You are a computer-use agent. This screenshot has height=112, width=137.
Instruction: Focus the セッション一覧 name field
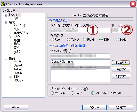tap(80, 56)
